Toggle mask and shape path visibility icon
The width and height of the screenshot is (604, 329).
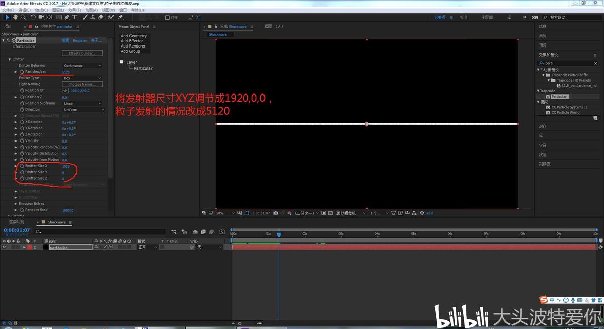(x=247, y=213)
